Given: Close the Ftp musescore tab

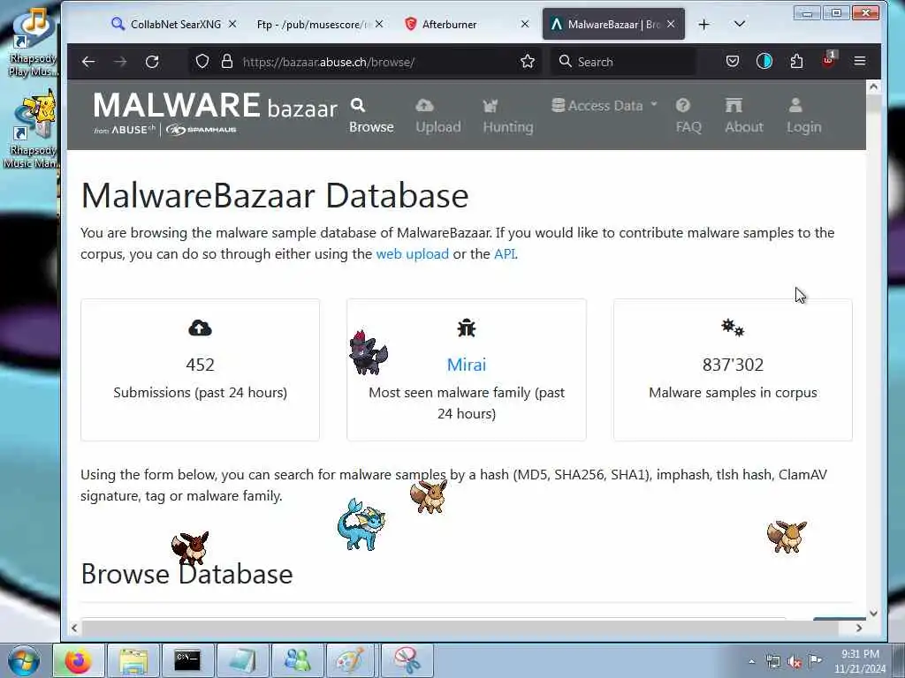Looking at the screenshot, I should 378,24.
